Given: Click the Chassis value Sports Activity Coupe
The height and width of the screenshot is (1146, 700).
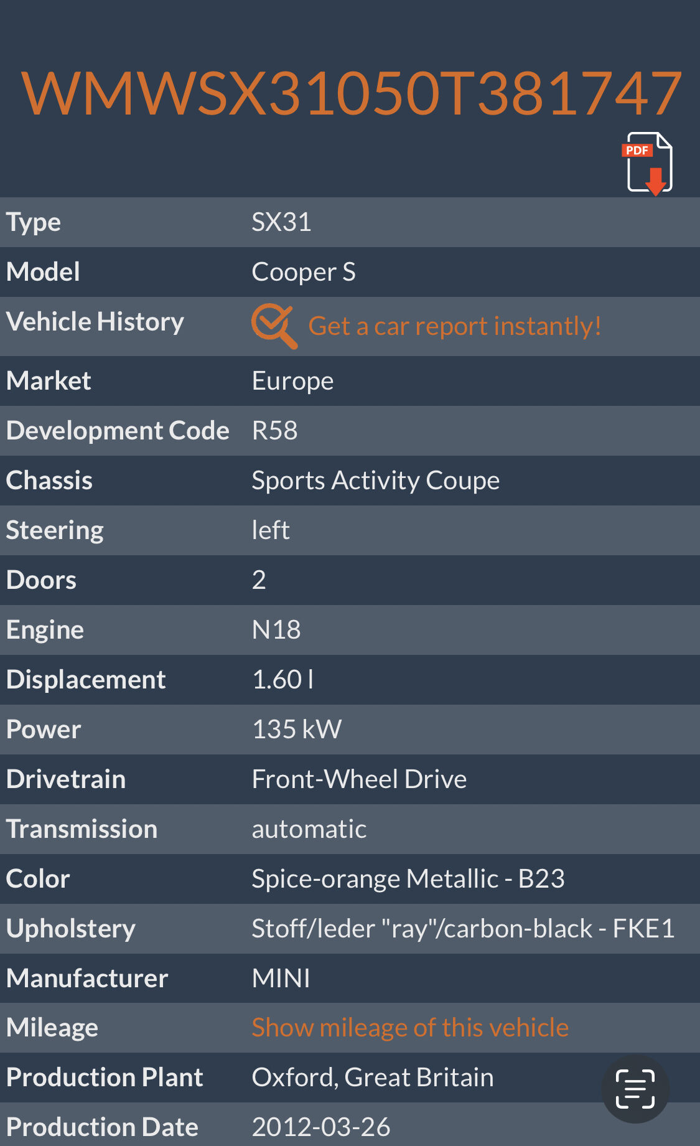Looking at the screenshot, I should pos(376,481).
